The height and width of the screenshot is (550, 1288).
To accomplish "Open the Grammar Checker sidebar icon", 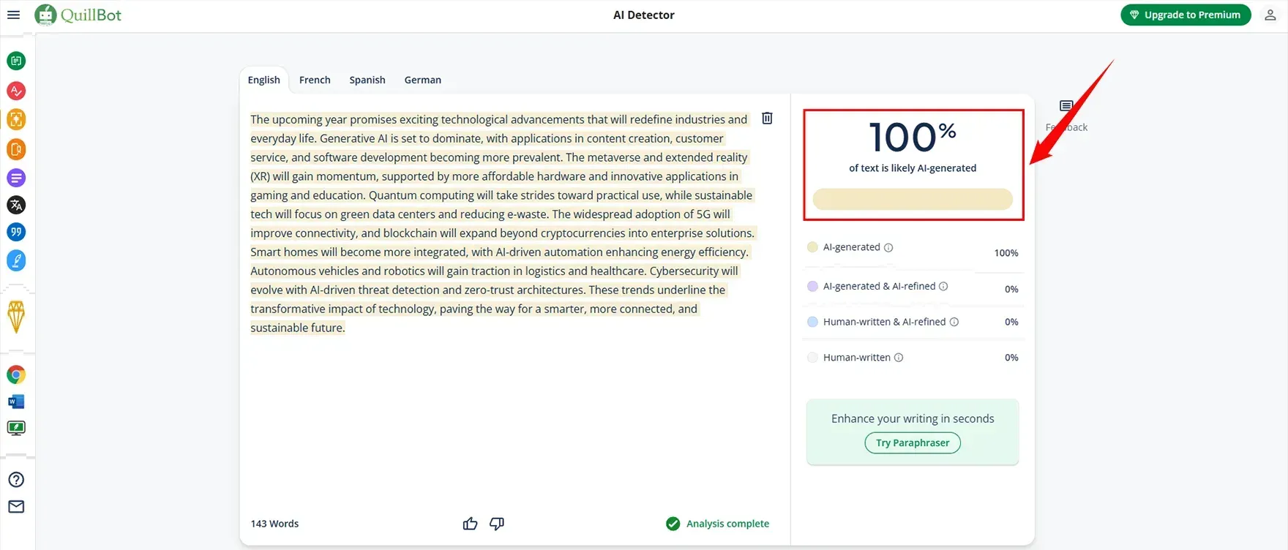I will (16, 91).
